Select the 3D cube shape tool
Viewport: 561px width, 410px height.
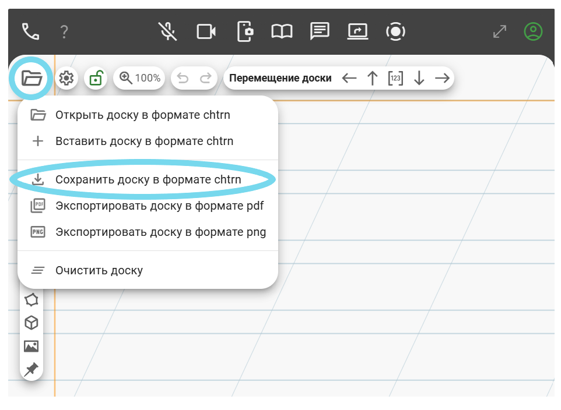click(x=31, y=323)
